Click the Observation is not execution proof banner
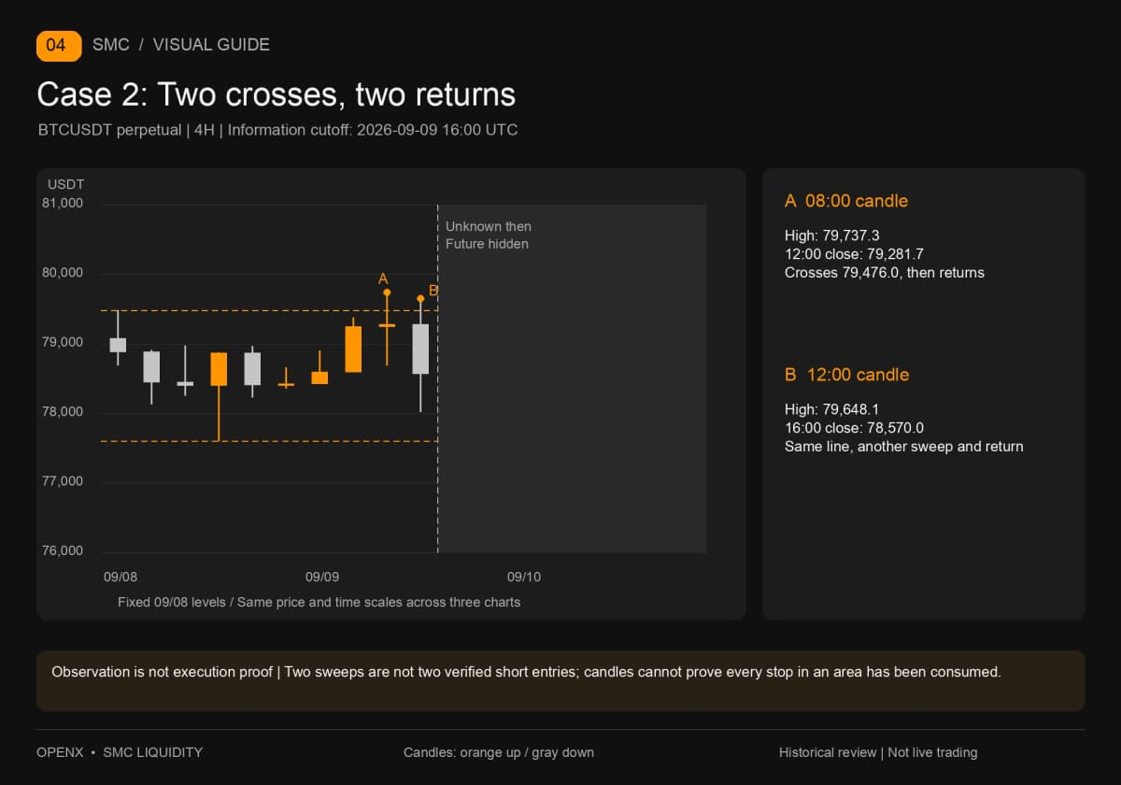This screenshot has height=785, width=1121. pyautogui.click(x=560, y=681)
